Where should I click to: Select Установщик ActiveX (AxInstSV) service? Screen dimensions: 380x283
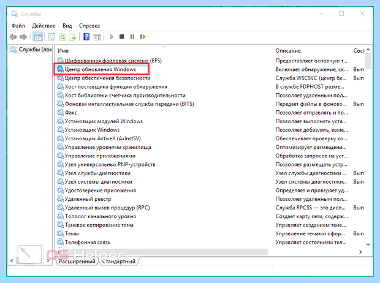(x=103, y=138)
